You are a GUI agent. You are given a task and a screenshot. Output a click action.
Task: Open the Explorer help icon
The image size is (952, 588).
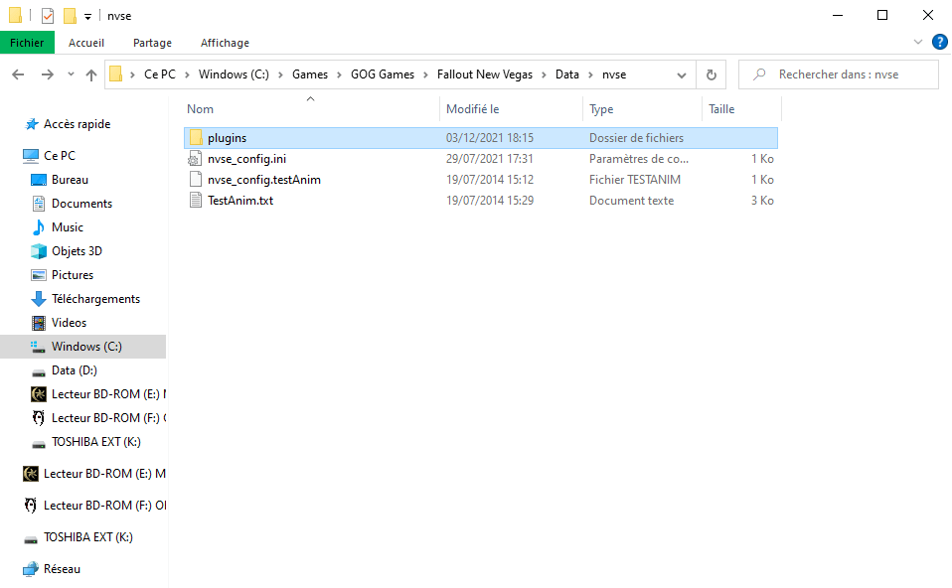pyautogui.click(x=939, y=42)
